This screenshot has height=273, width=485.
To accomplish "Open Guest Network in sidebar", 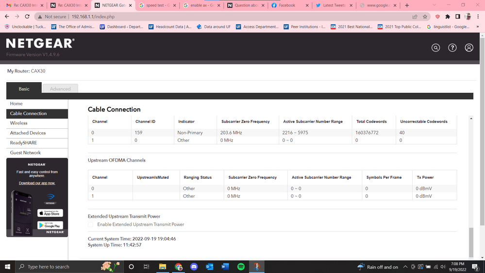I will pyautogui.click(x=25, y=153).
